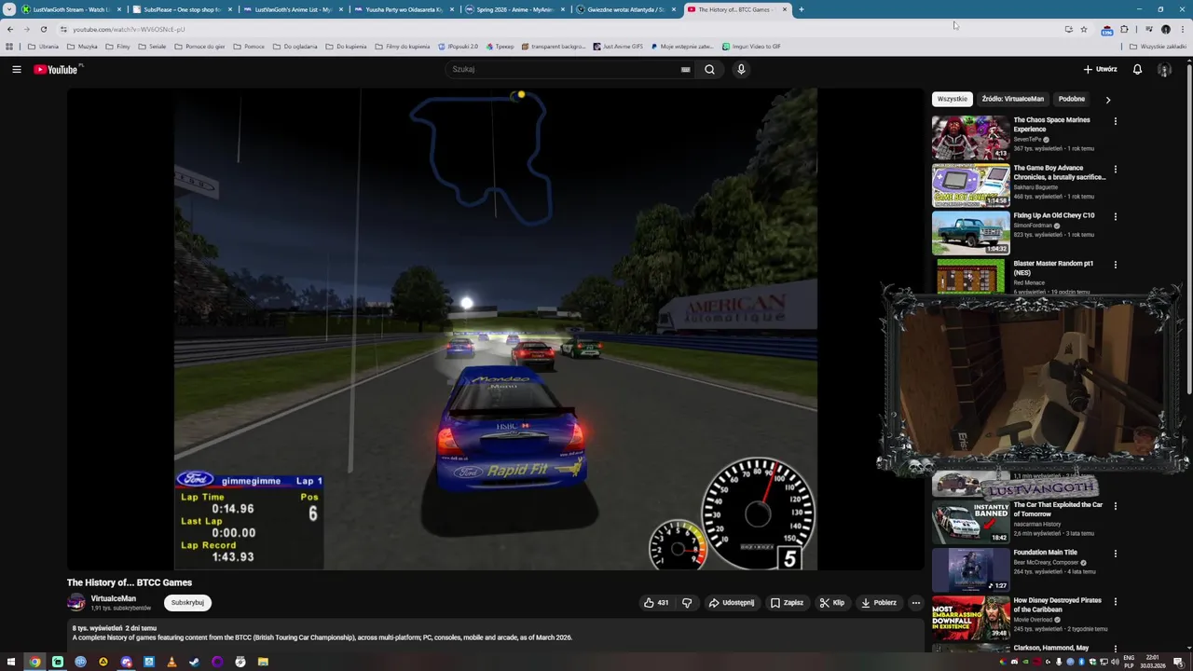Open VLC media player from taskbar
This screenshot has height=671, width=1193.
click(171, 662)
